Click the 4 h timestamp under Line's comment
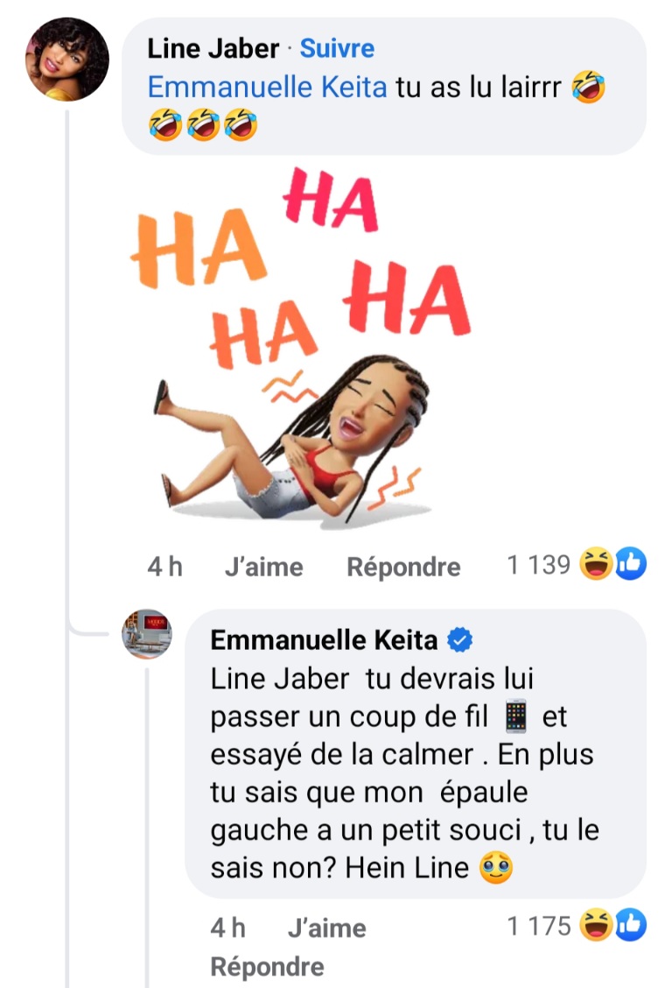This screenshot has height=988, width=672. pyautogui.click(x=164, y=567)
